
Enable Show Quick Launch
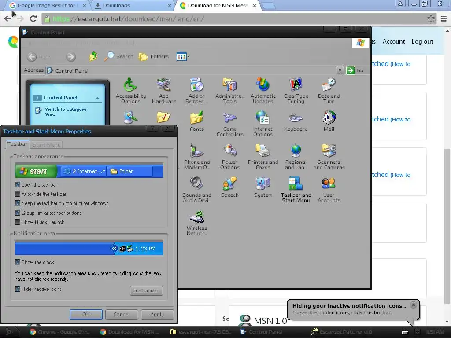pos(18,222)
